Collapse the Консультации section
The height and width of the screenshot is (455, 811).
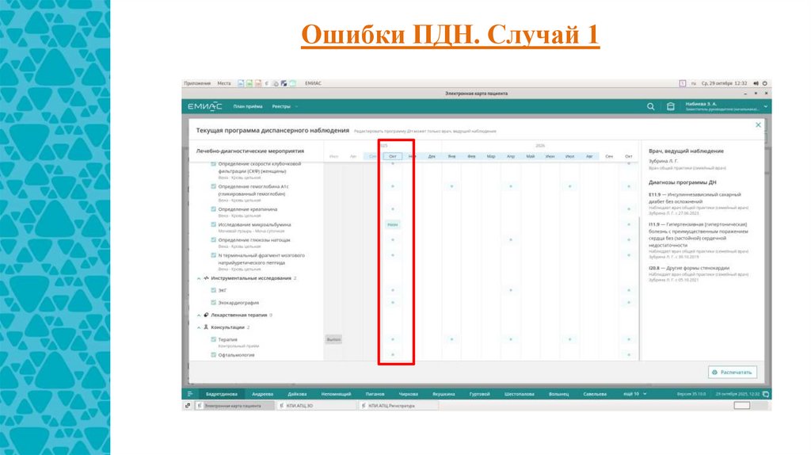(199, 327)
